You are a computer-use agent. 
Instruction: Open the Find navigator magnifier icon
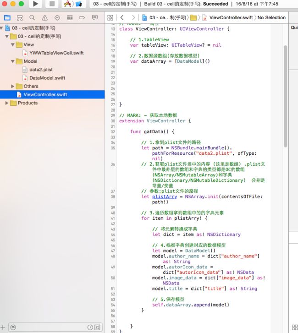(x=32, y=17)
